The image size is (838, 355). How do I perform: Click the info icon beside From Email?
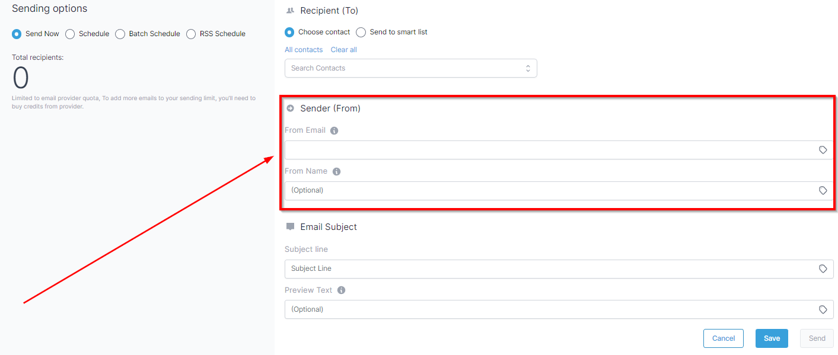tap(334, 131)
